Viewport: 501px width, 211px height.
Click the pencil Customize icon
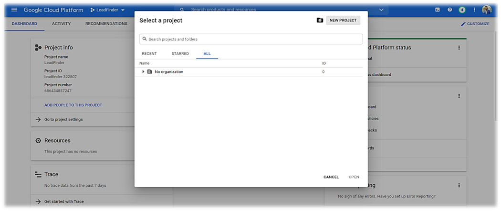click(463, 24)
